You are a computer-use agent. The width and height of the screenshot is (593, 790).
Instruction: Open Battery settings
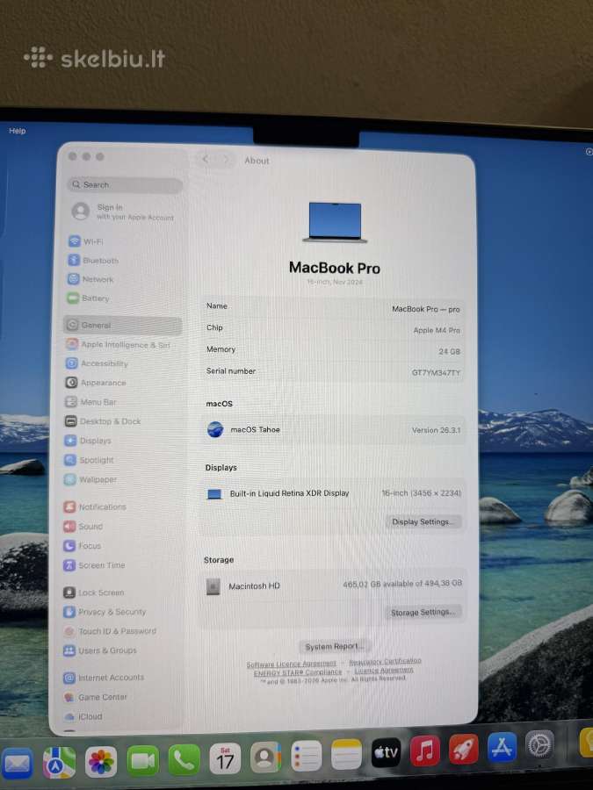click(x=88, y=298)
